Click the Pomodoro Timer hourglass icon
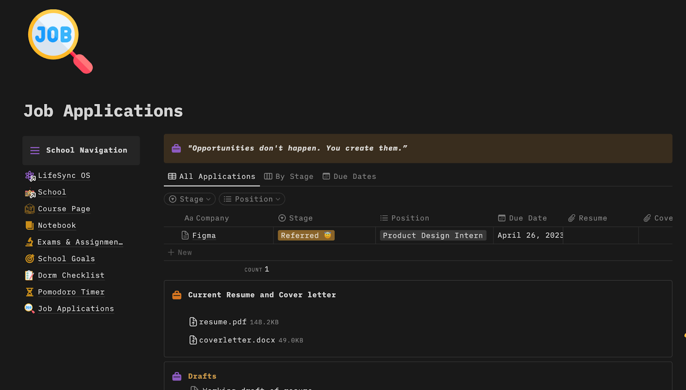Screen dimensions: 686x390 [x=30, y=292]
